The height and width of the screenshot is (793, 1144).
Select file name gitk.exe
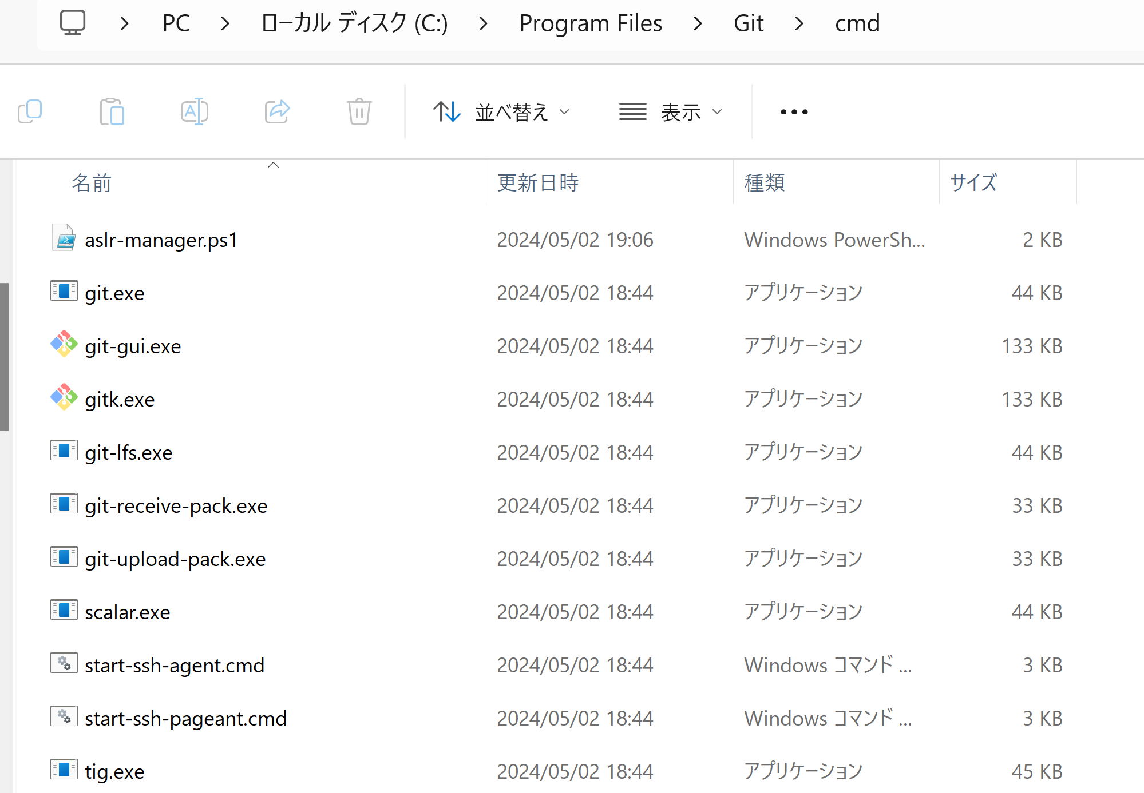120,400
